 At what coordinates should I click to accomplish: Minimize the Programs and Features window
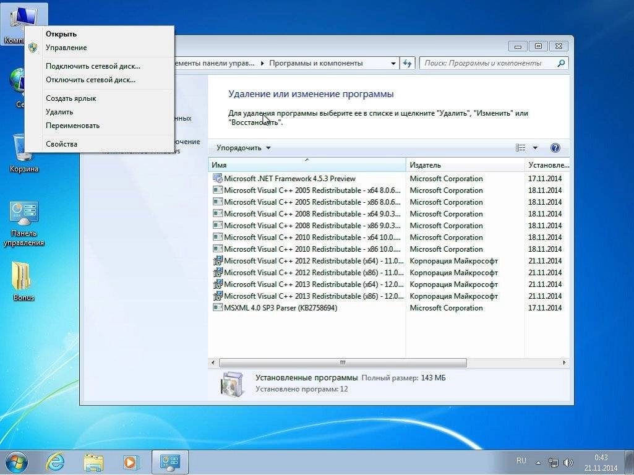pos(518,46)
